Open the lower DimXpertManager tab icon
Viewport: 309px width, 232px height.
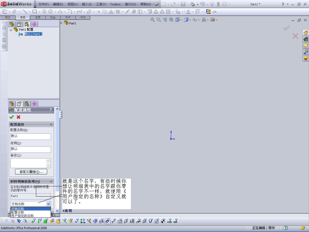tap(34, 104)
